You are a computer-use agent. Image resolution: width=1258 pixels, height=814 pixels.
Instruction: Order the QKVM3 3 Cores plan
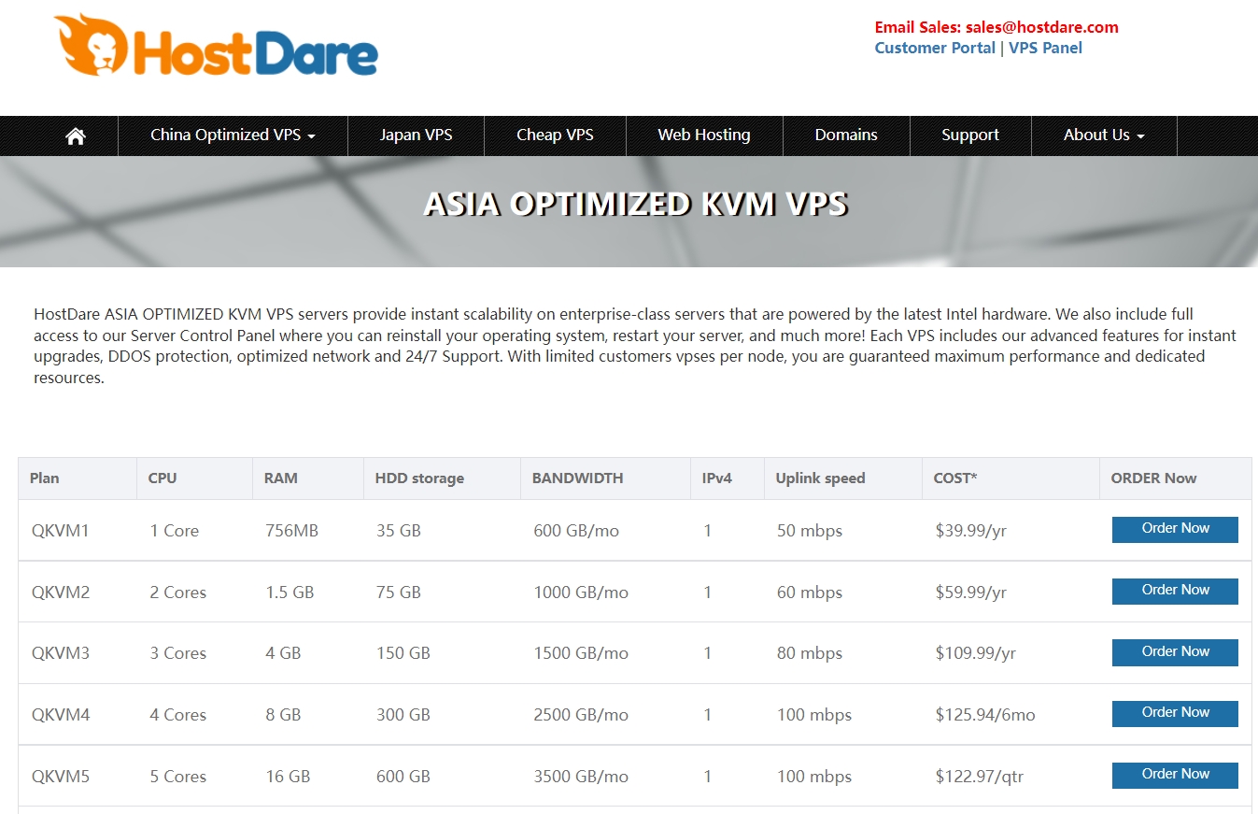[1174, 652]
